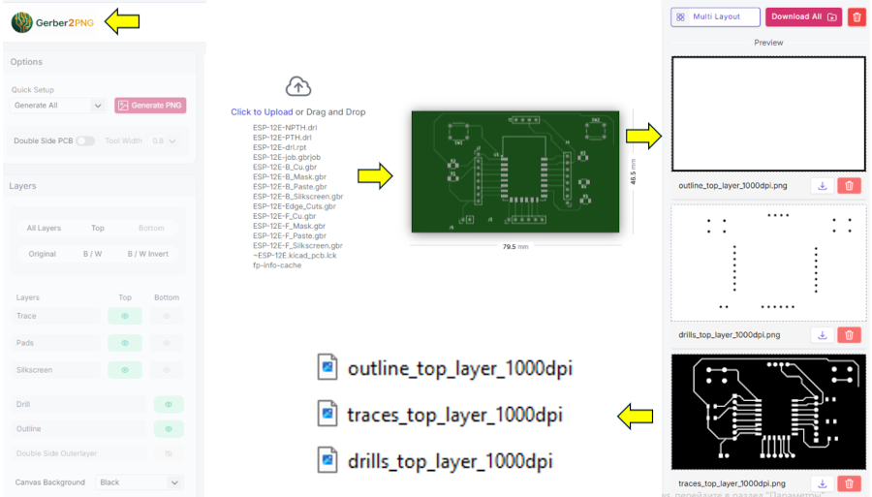Toggle Double Side Outerlayer visibility eye
The image size is (872, 497).
pyautogui.click(x=169, y=453)
